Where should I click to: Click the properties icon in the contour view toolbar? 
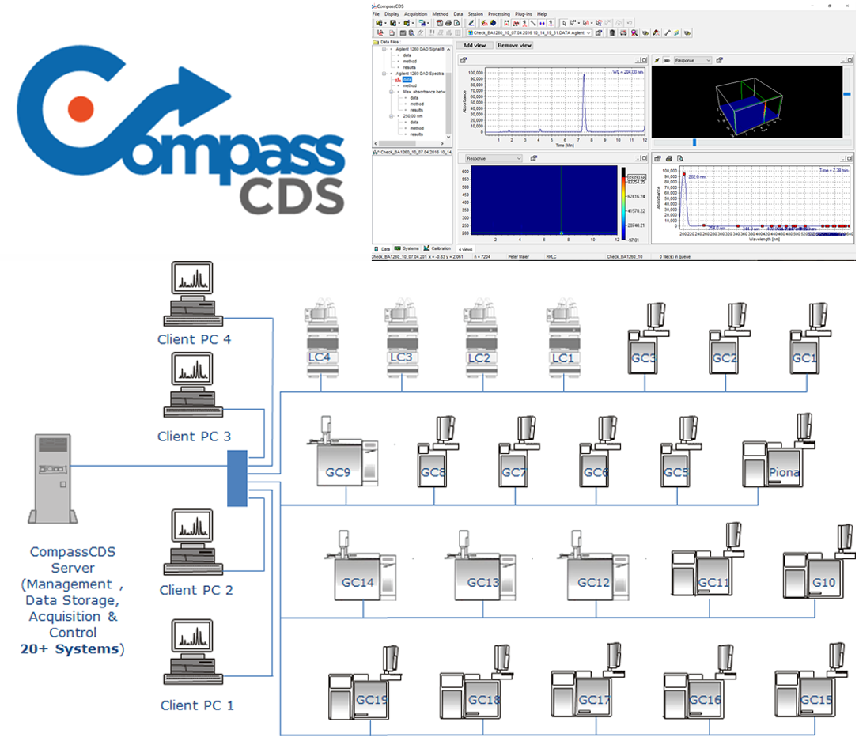click(534, 159)
